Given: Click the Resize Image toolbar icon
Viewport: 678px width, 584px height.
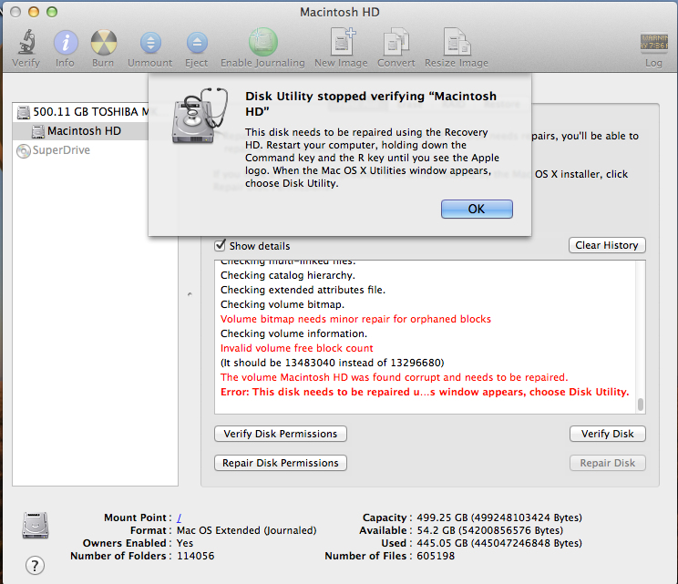Looking at the screenshot, I should tap(457, 42).
